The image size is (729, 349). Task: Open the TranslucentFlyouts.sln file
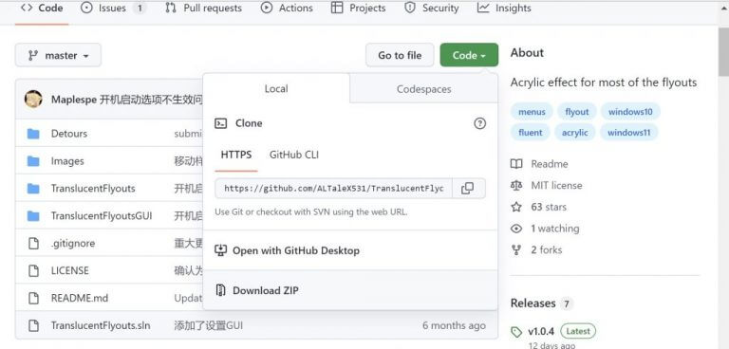101,325
